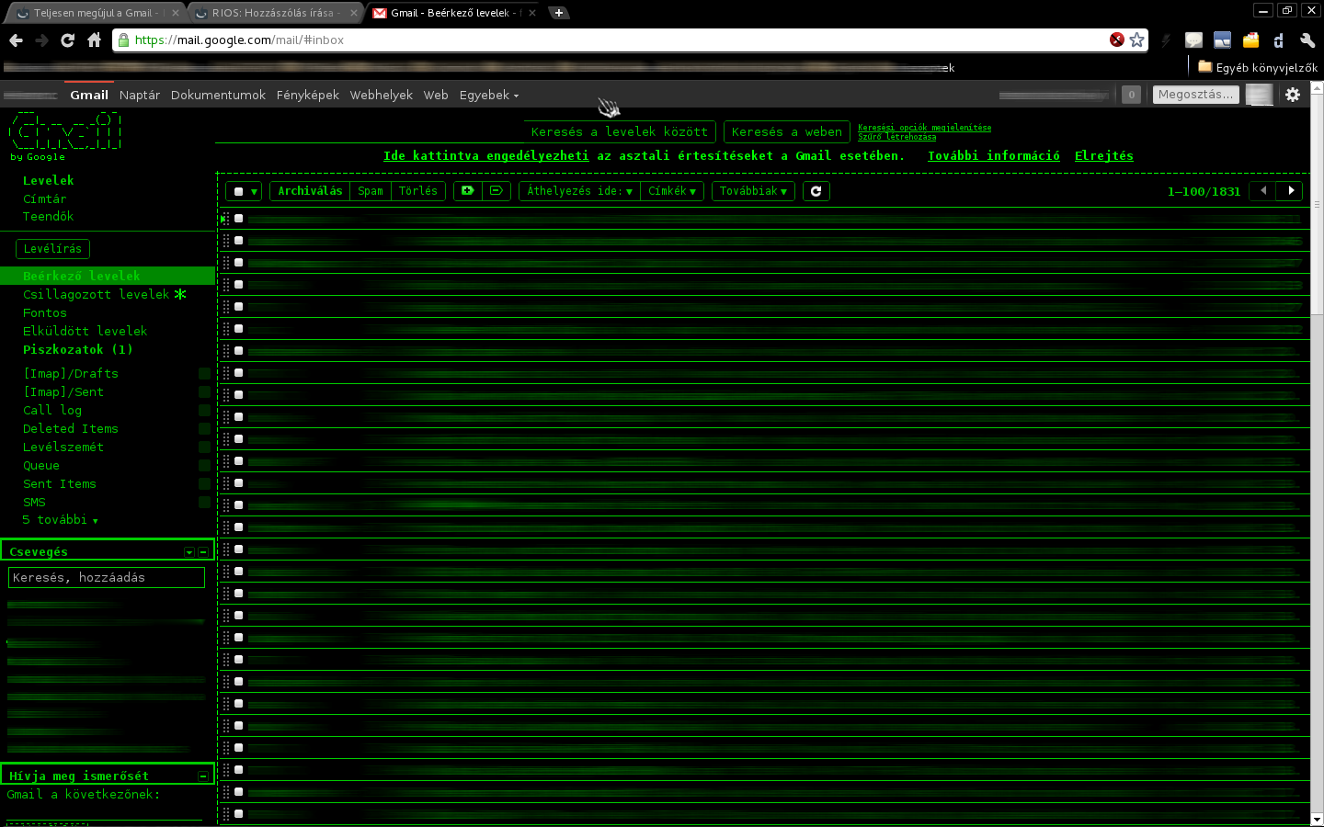Open the colored label box next to [Imap]/Drafts
Viewport: 1324px width, 827px height.
click(x=204, y=374)
